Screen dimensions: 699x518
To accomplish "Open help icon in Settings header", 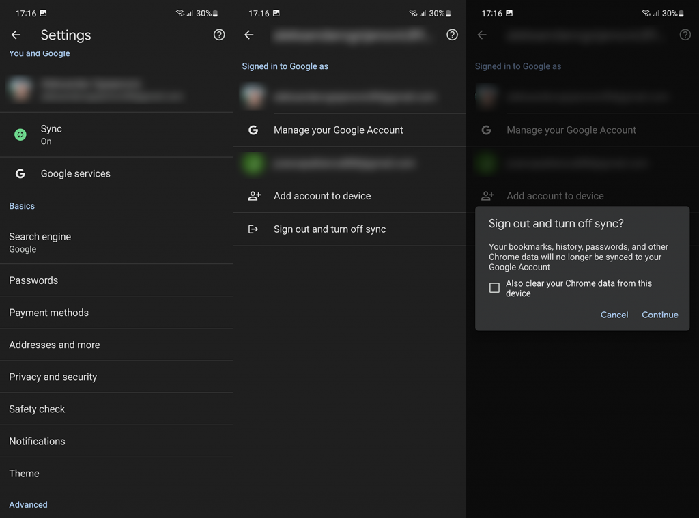I will (219, 35).
